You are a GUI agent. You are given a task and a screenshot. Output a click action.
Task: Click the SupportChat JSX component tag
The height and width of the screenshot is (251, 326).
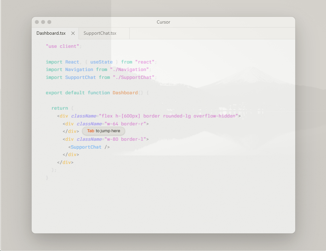[x=86, y=147]
